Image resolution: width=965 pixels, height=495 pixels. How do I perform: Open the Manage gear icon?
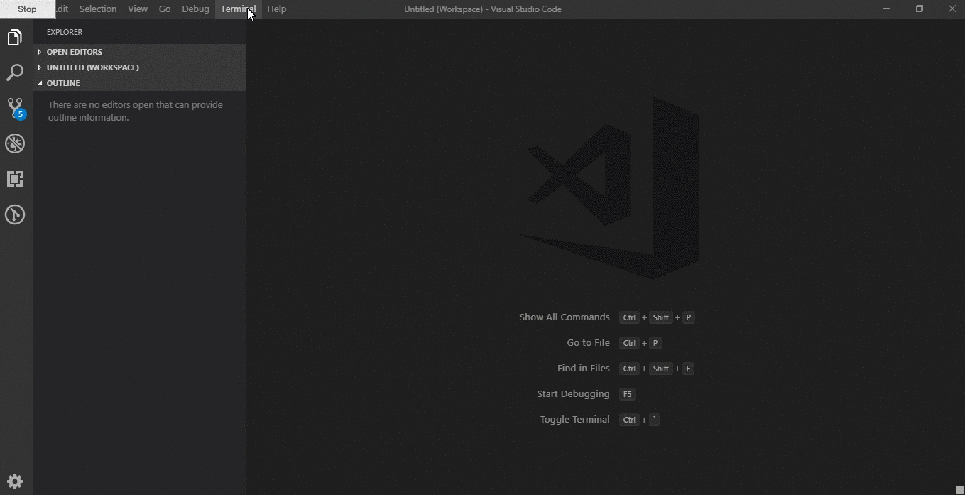pos(15,482)
